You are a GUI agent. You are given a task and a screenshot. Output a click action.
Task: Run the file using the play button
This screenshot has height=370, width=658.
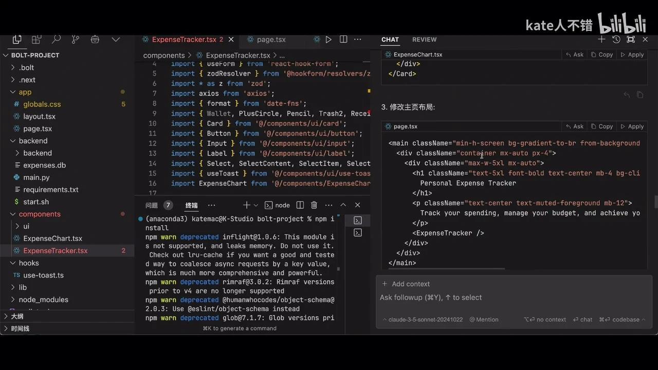(328, 40)
